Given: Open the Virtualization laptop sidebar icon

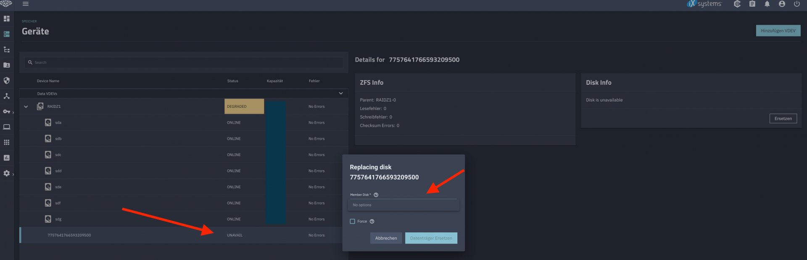Looking at the screenshot, I should (x=7, y=127).
